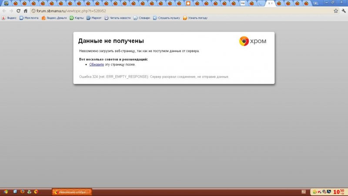Open the Маркет bookmark
The image size is (348, 196).
tap(94, 18)
